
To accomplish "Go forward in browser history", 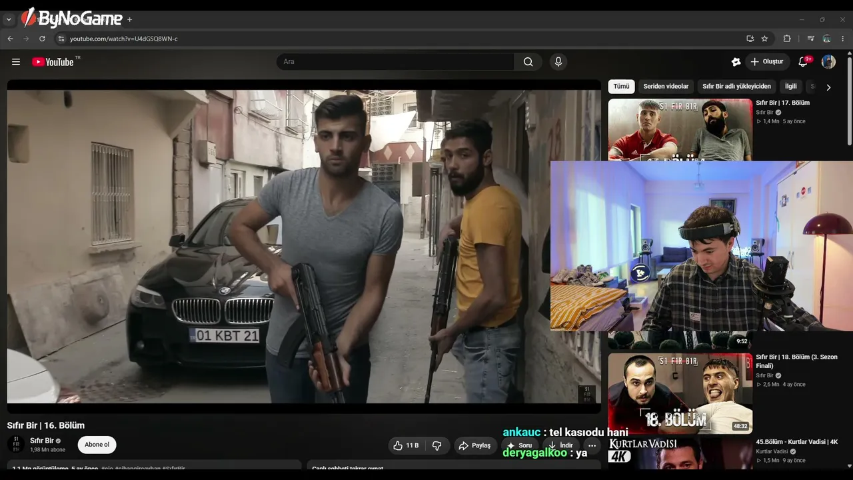I will click(x=26, y=39).
